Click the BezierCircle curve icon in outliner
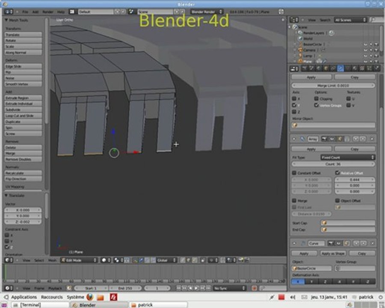 pyautogui.click(x=300, y=44)
